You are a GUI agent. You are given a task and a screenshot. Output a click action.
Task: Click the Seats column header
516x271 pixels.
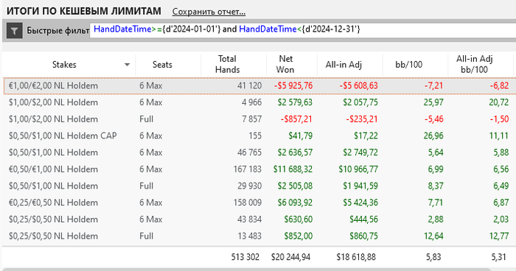click(162, 65)
